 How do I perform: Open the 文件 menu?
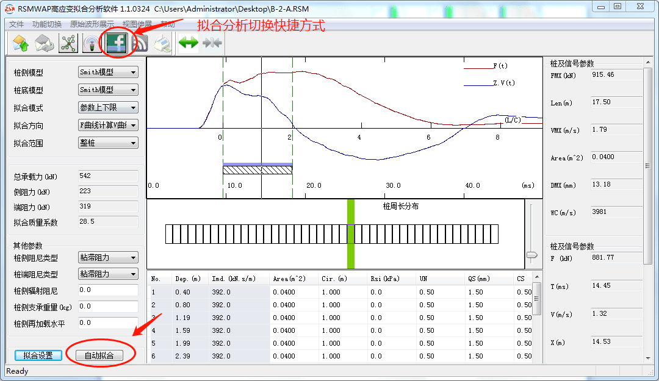[x=16, y=24]
